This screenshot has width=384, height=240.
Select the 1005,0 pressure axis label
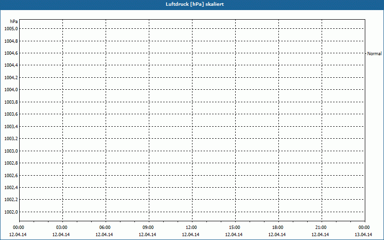point(11,29)
